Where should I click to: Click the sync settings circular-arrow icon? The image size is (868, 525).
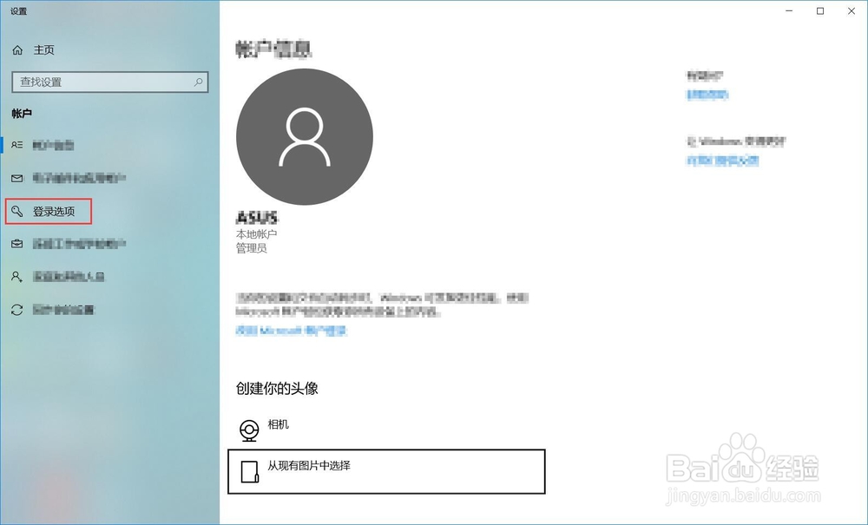coord(18,310)
